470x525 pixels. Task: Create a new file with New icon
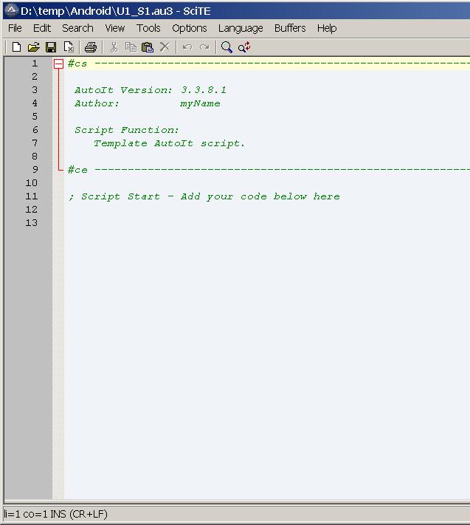click(16, 47)
